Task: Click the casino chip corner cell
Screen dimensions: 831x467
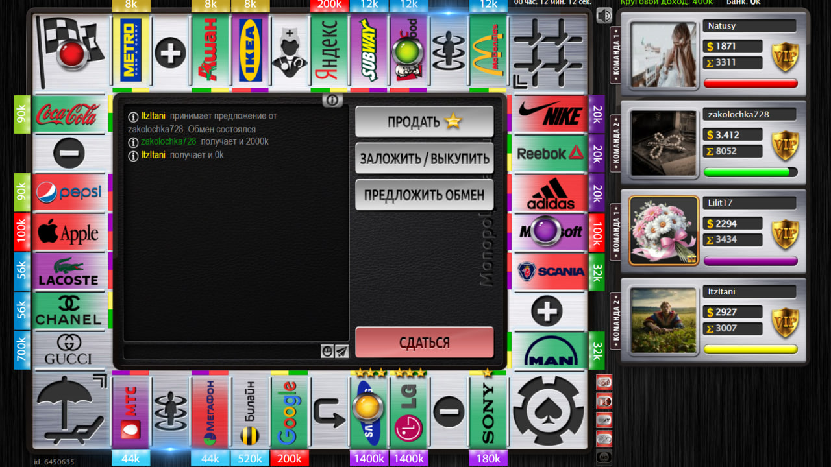Action: (549, 411)
